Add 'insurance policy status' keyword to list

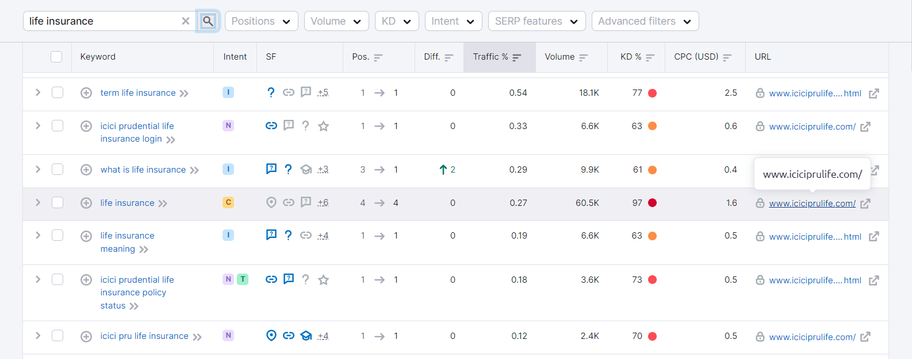coord(86,280)
